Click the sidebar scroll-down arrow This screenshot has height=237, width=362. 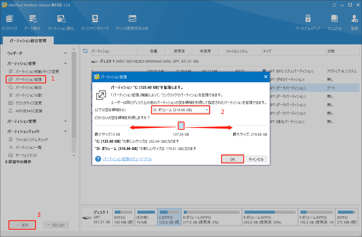coord(74,155)
